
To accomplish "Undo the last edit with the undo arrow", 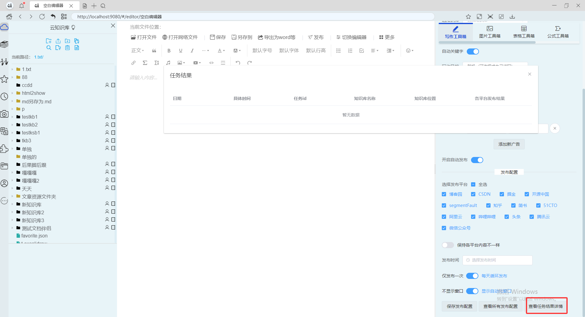I will (238, 62).
